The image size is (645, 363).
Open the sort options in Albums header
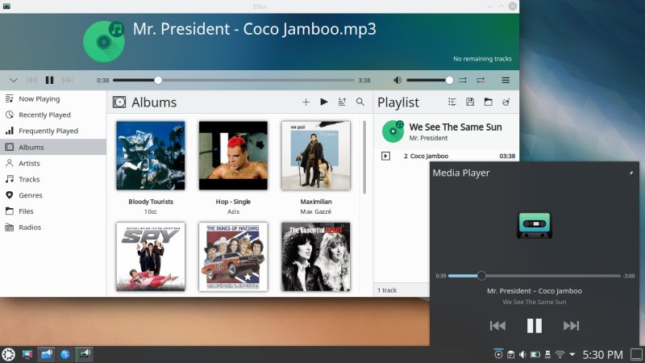(342, 102)
